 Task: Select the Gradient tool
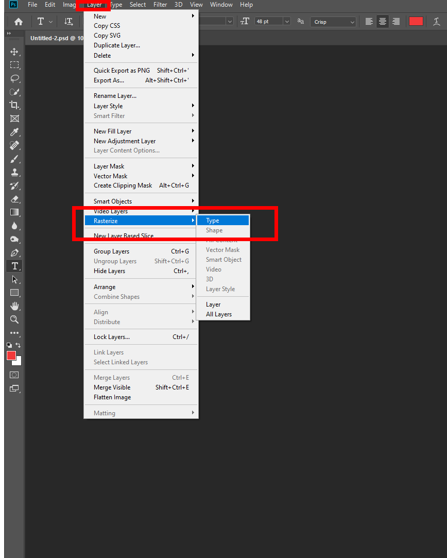coord(14,212)
